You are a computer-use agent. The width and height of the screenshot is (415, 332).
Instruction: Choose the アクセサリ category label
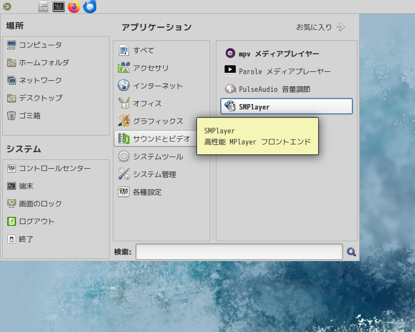[151, 68]
